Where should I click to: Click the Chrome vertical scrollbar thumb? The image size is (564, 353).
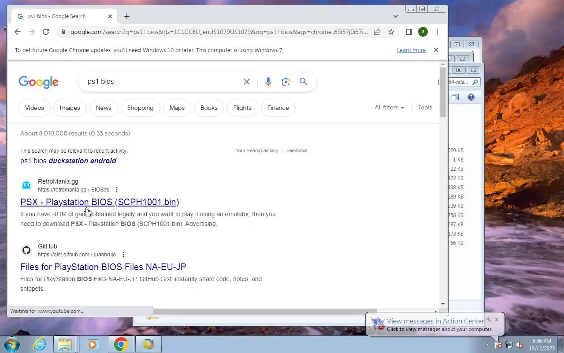(443, 93)
